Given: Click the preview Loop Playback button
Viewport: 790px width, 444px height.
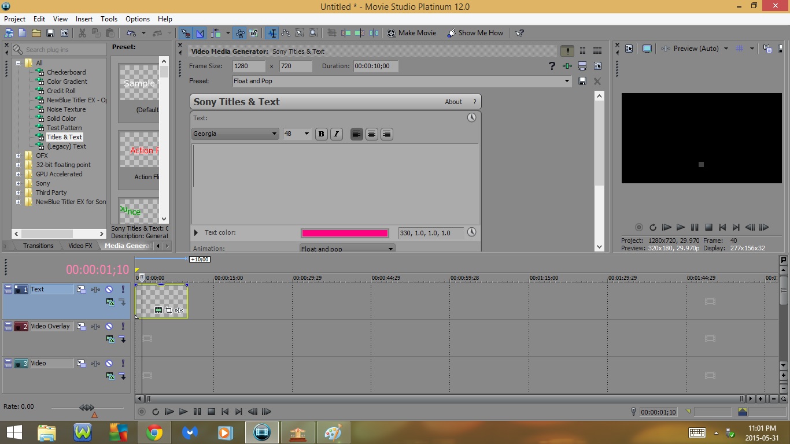Looking at the screenshot, I should [x=653, y=228].
